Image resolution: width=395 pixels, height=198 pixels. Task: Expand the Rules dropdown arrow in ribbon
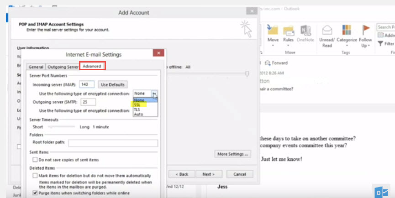(289, 46)
